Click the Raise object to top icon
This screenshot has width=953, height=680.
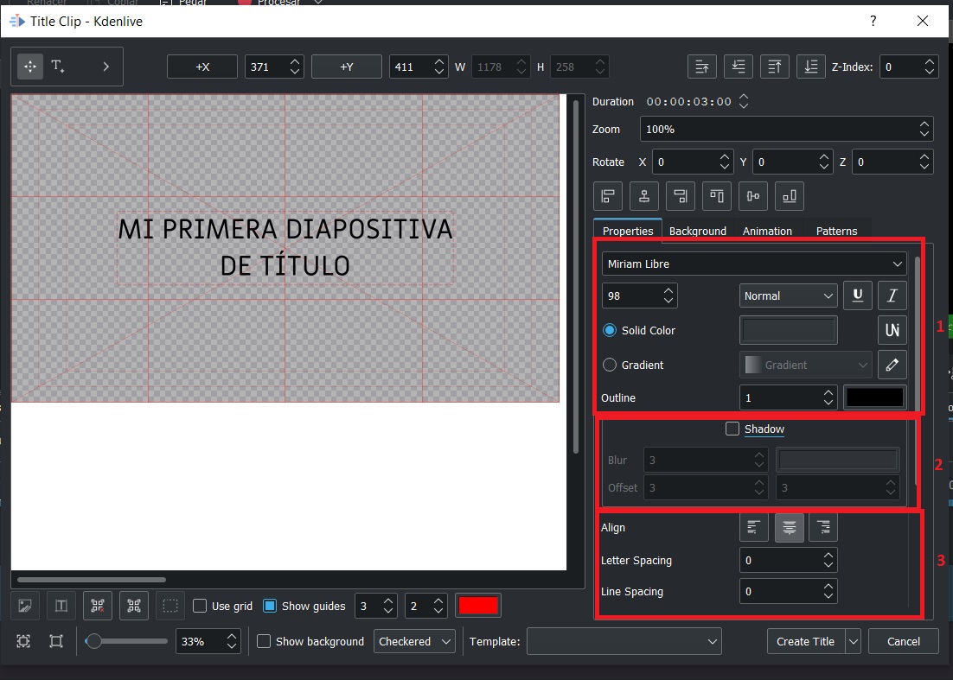point(775,67)
